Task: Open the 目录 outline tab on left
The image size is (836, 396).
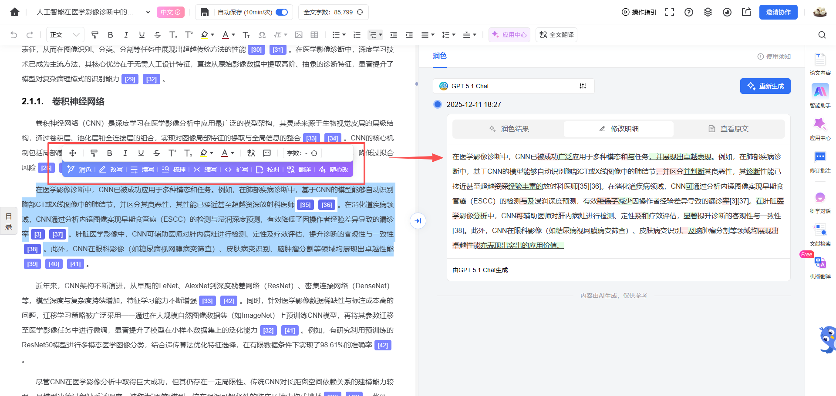Action: pos(8,221)
